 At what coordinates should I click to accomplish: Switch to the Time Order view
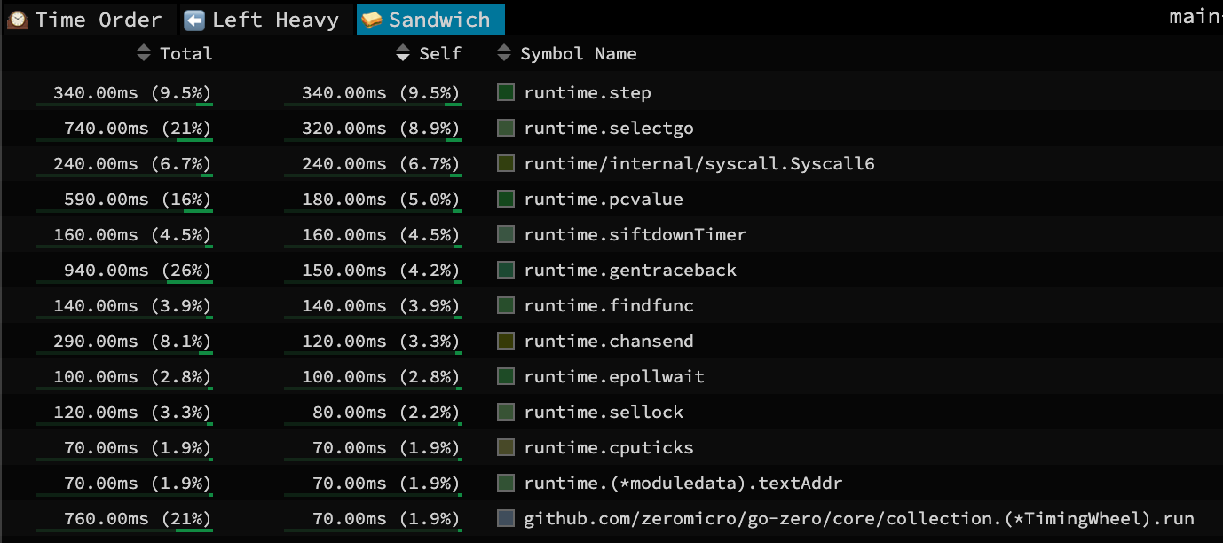(85, 20)
